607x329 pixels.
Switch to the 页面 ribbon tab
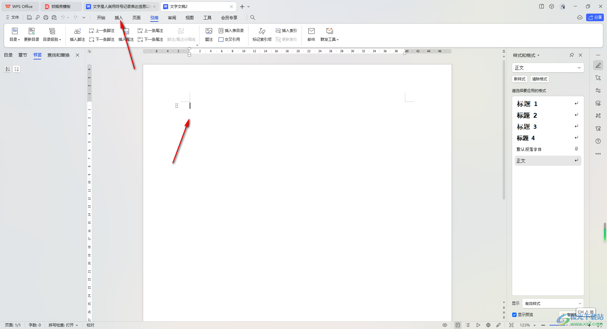(137, 18)
